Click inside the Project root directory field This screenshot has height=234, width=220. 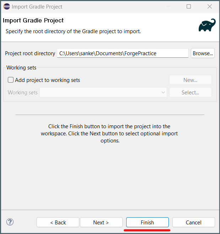[123, 53]
